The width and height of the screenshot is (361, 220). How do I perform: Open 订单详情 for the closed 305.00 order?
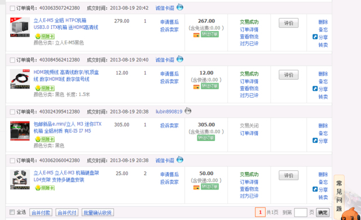pos(249,133)
